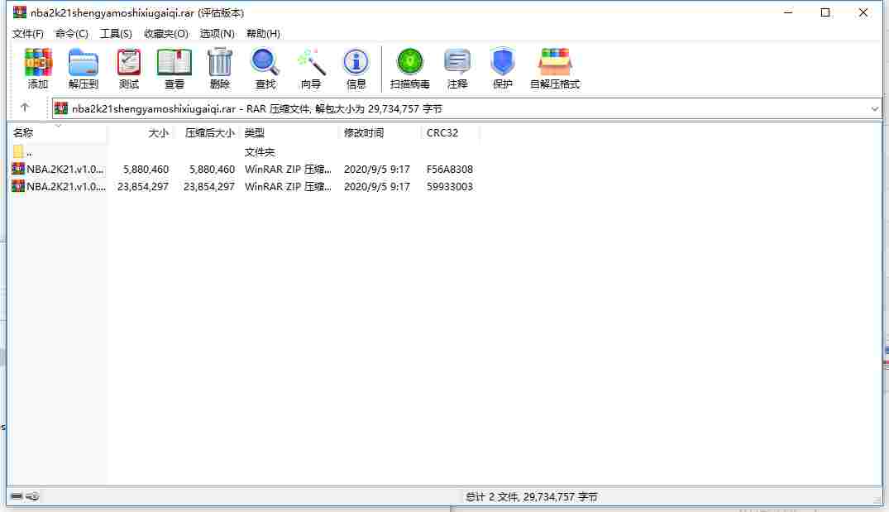
Task: Select icon of the 5,880,460 byte file
Action: (18, 169)
